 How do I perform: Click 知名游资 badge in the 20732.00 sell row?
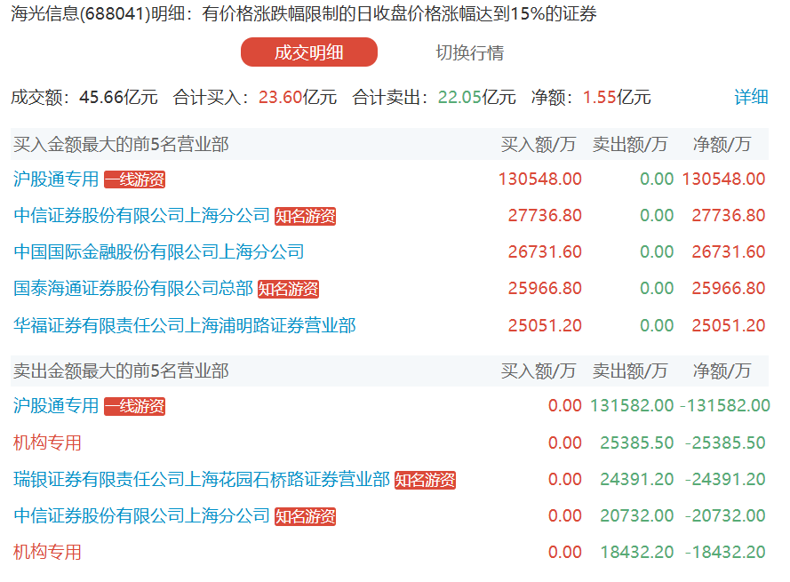305,516
